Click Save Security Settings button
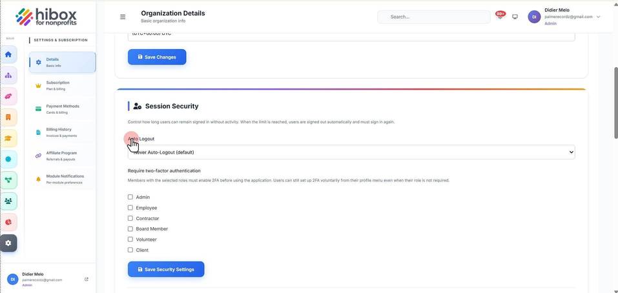 [x=166, y=269]
